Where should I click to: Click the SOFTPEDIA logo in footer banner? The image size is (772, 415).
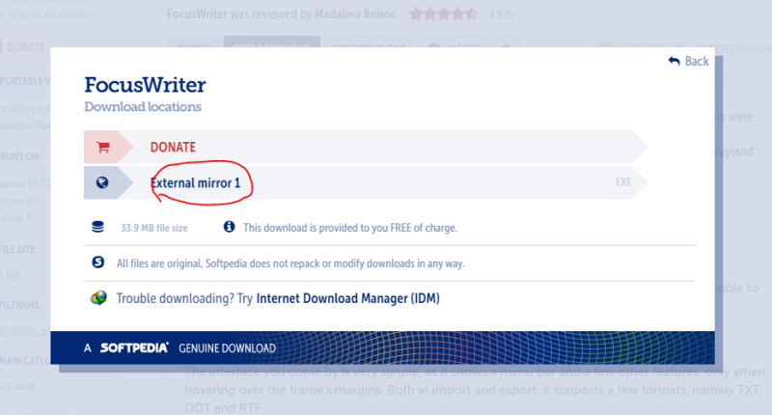[x=134, y=347]
